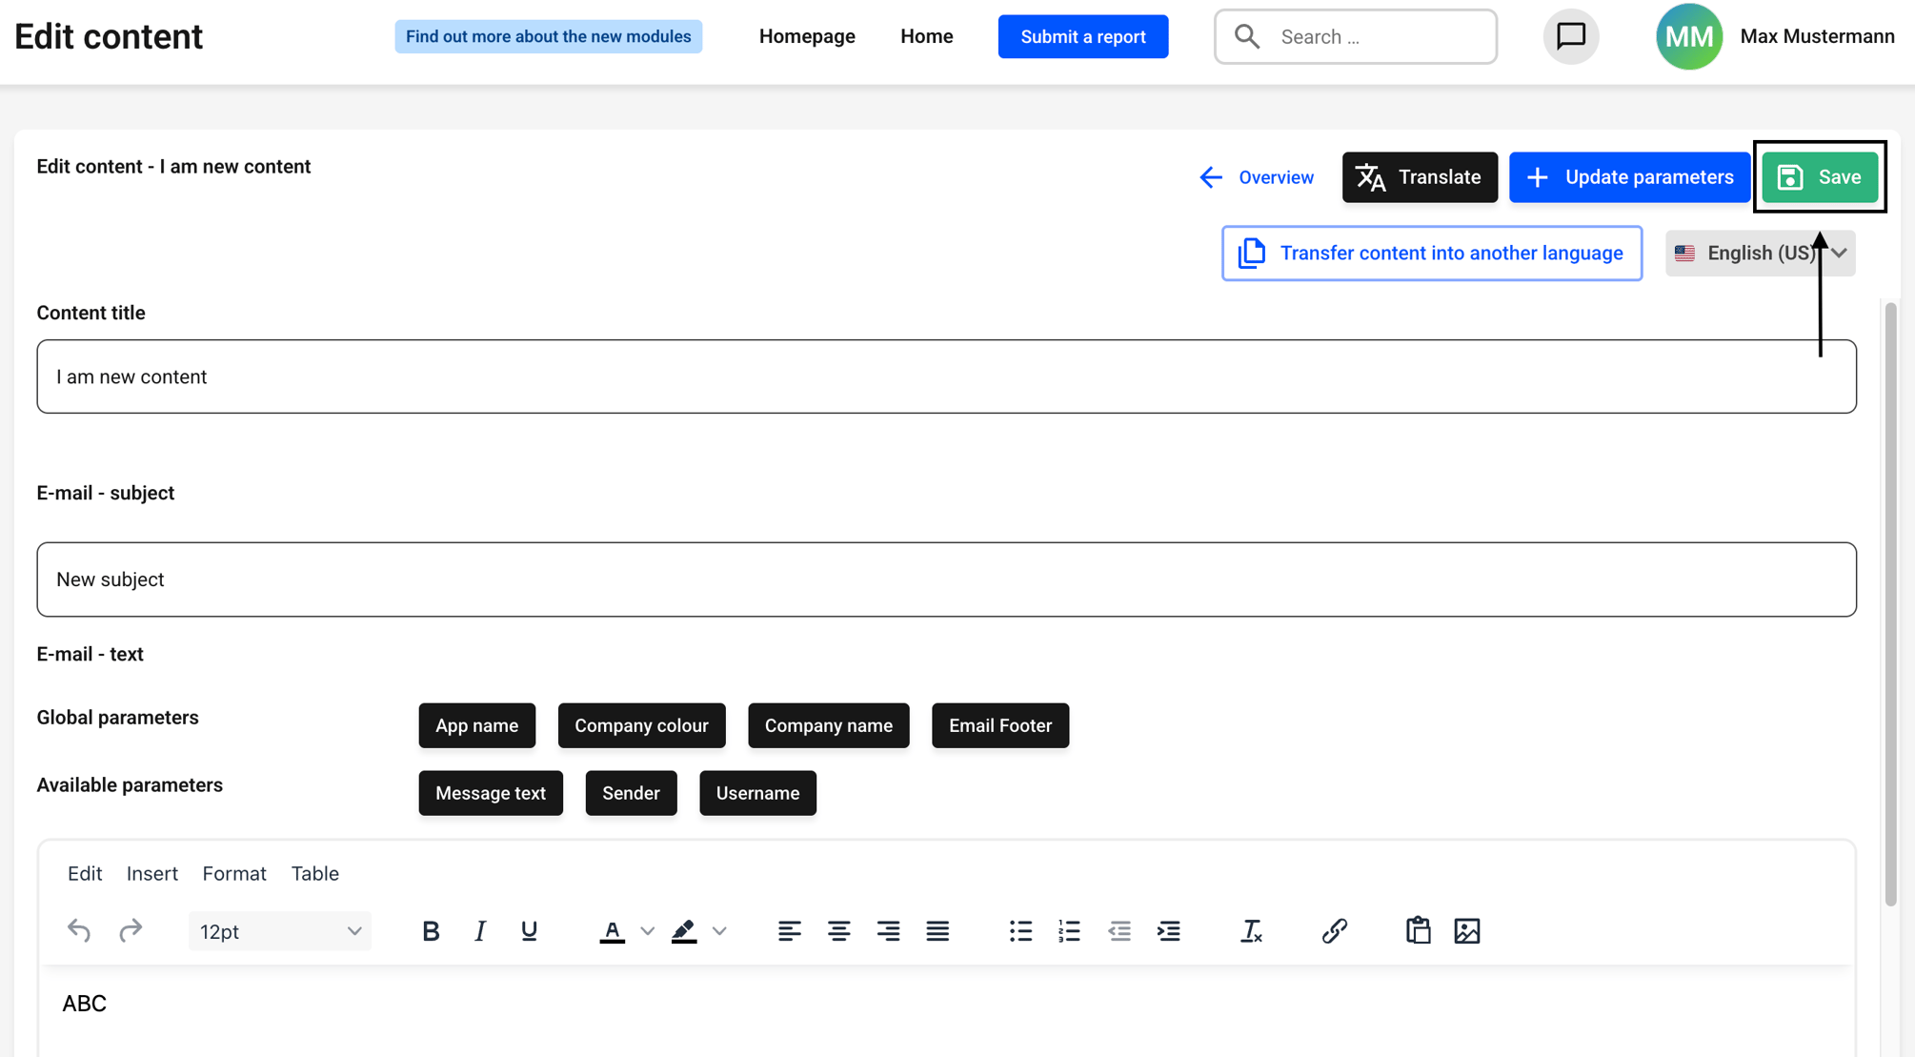Center align the text
Viewport: 1915px width, 1057px height.
click(838, 931)
